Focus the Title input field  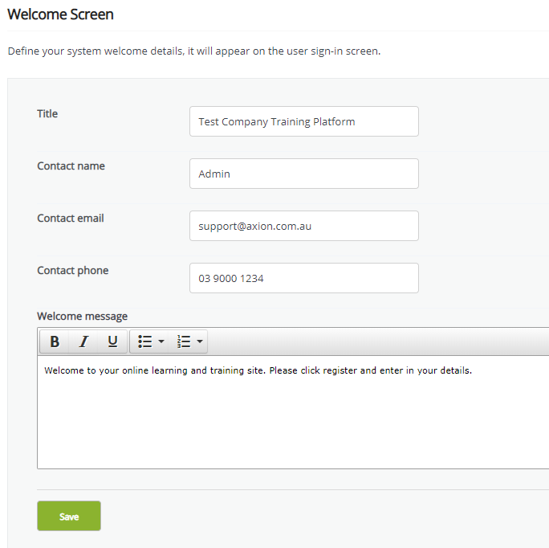click(x=303, y=121)
